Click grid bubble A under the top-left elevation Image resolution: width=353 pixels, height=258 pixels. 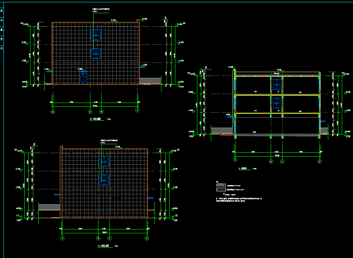click(x=137, y=111)
